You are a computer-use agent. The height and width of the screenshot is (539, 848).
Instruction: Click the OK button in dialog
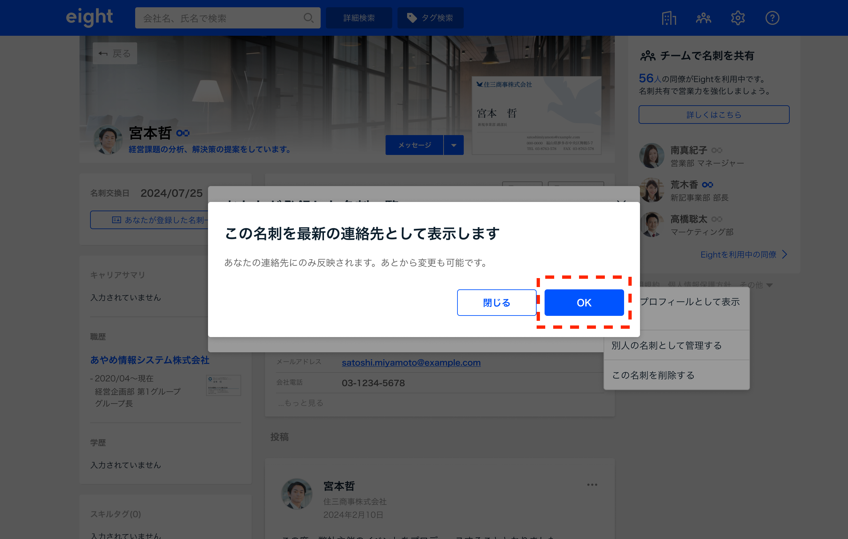[x=584, y=302]
